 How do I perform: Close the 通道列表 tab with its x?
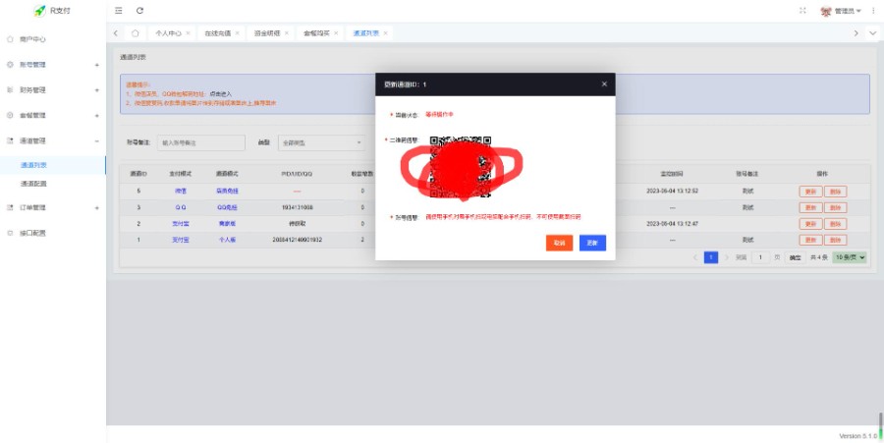point(386,33)
